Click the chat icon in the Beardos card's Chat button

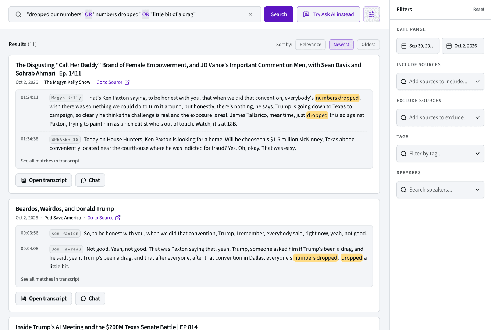coord(83,298)
